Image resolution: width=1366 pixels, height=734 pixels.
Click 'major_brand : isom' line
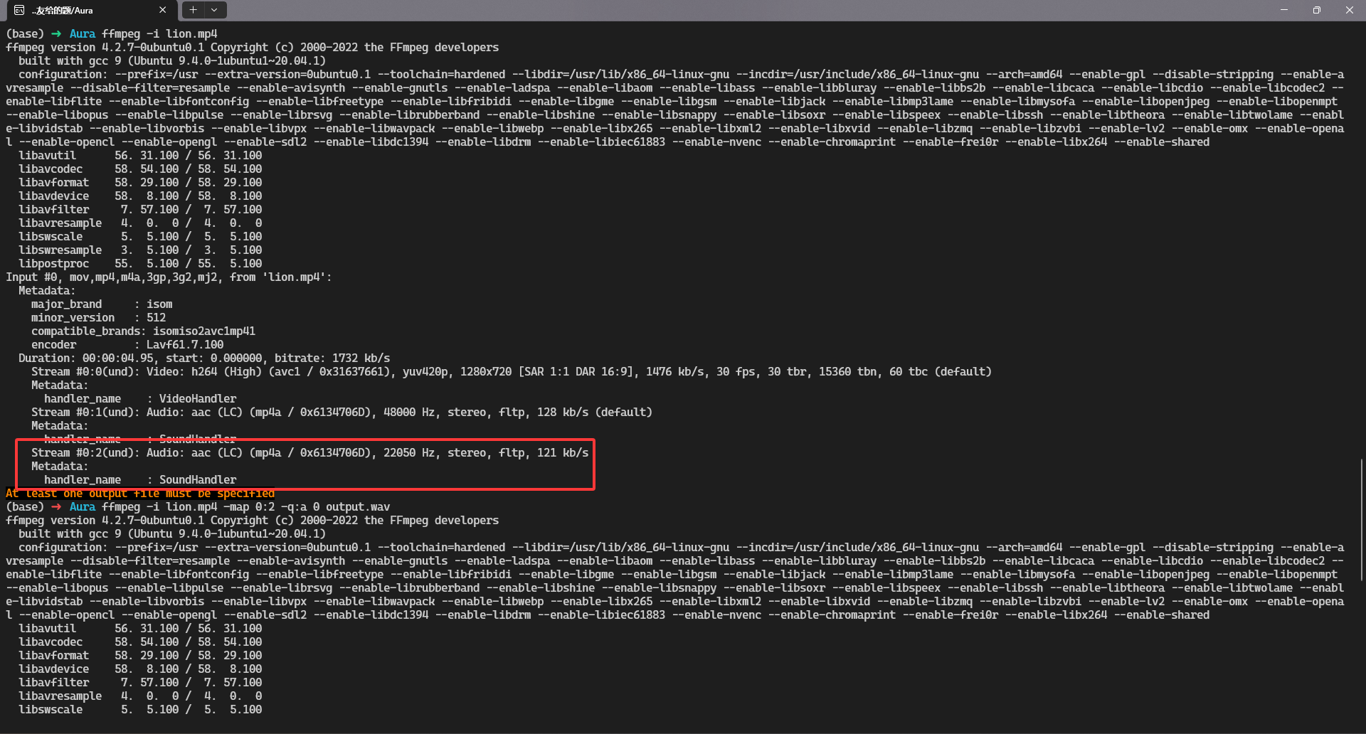pos(102,304)
